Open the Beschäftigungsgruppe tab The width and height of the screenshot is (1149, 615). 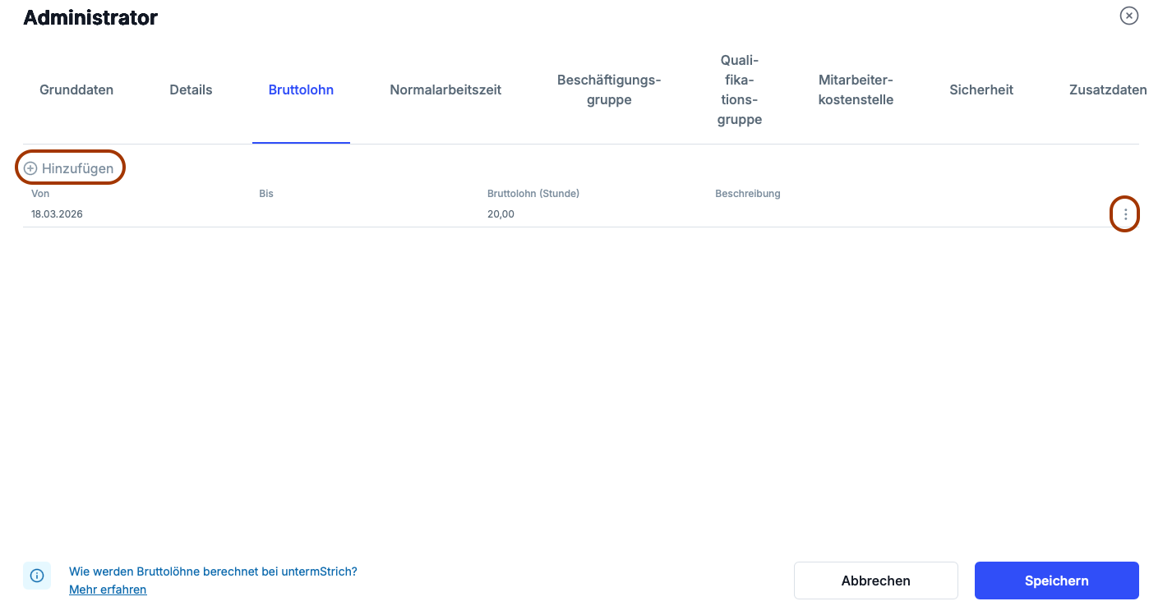[609, 90]
